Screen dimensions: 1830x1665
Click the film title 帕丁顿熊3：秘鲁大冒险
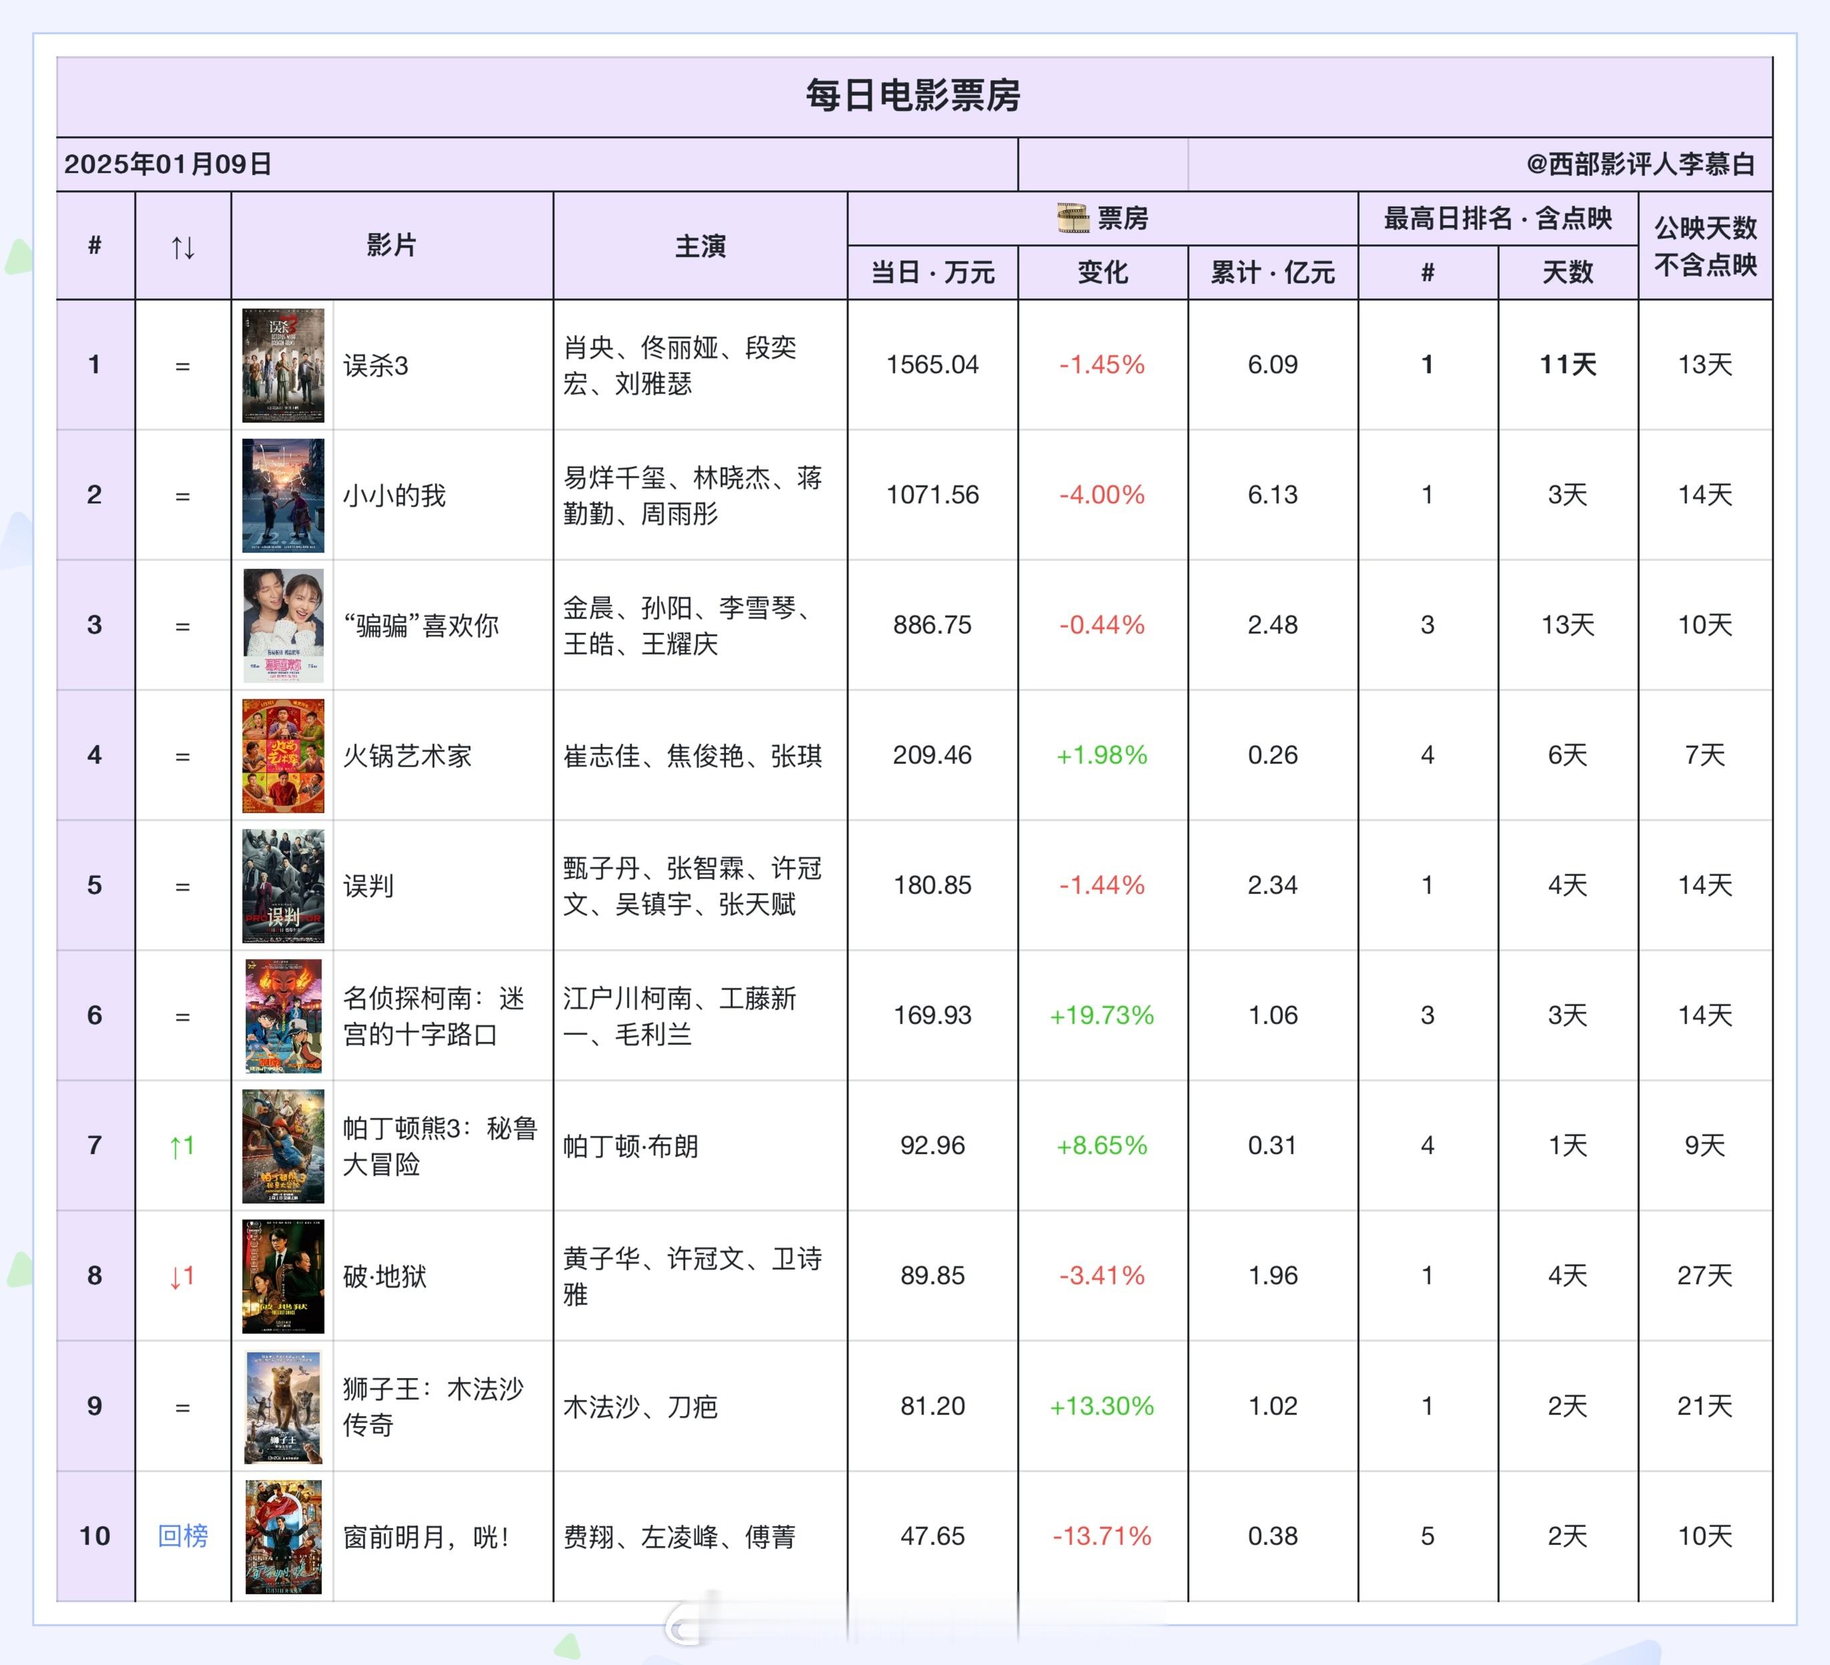pos(440,1146)
